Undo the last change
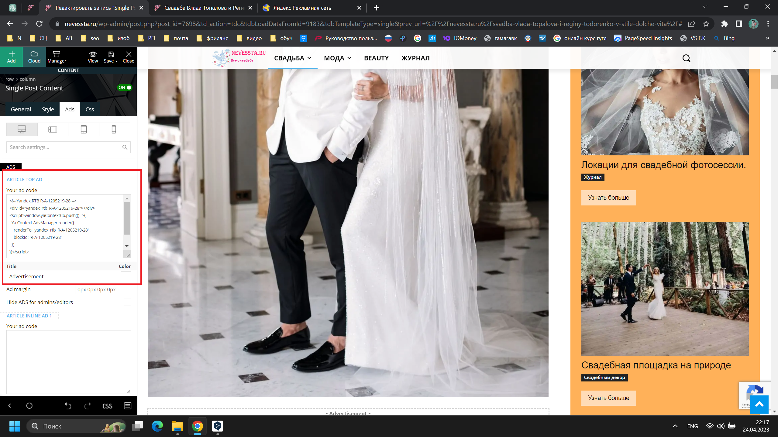Image resolution: width=778 pixels, height=437 pixels. 68,406
